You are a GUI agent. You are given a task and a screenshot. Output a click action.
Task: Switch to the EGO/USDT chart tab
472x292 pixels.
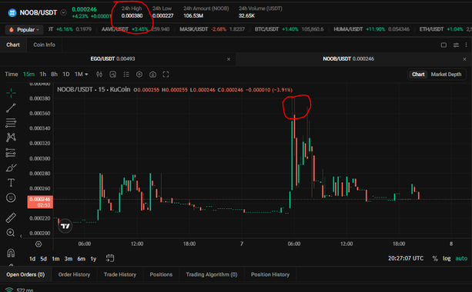point(112,59)
